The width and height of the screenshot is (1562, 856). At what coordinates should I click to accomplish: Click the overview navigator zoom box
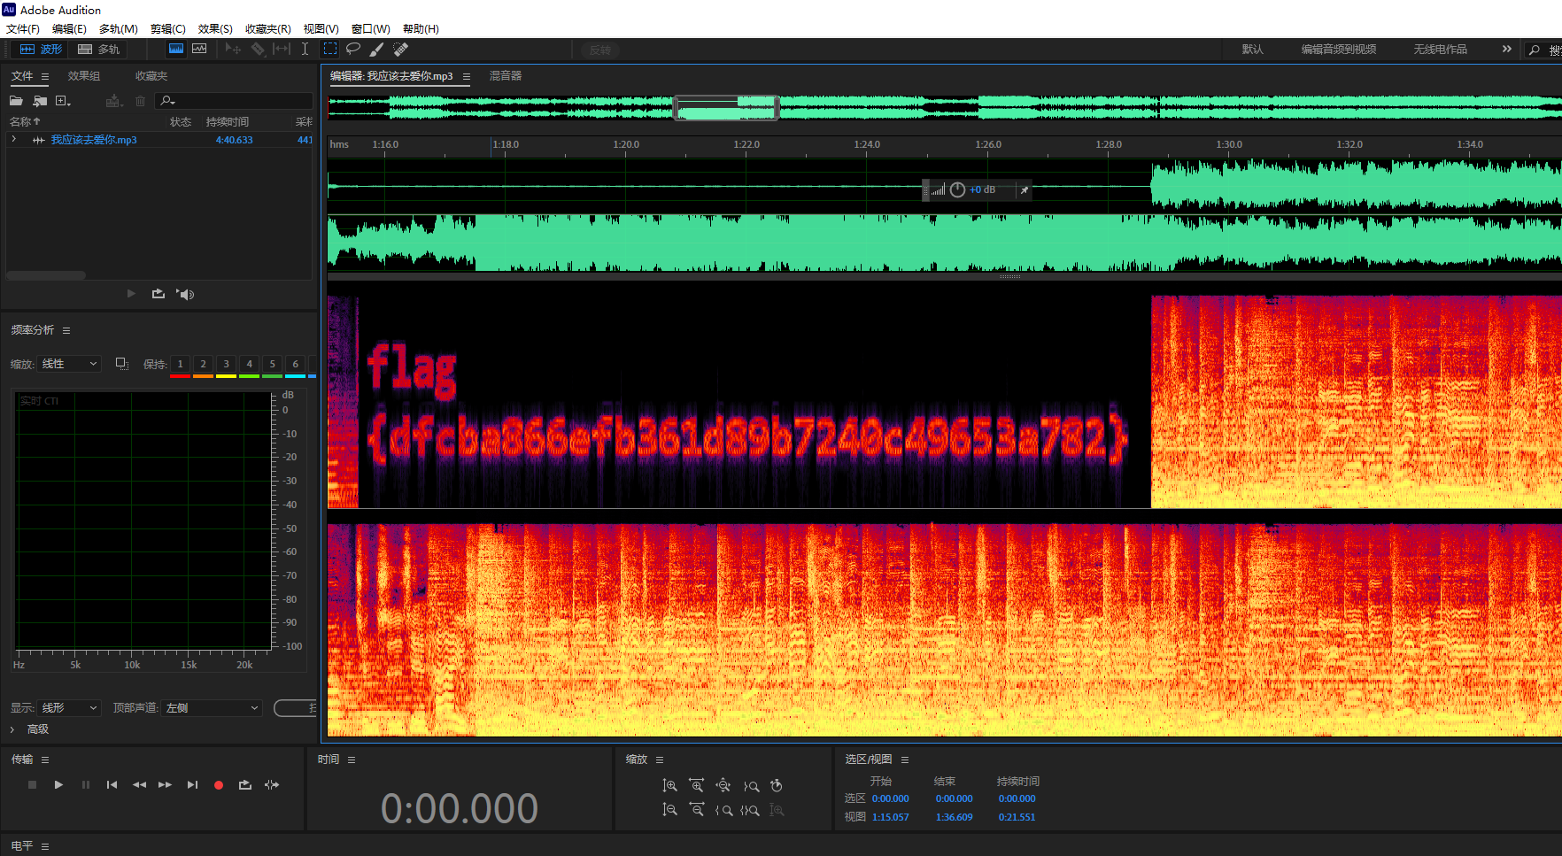[x=726, y=108]
